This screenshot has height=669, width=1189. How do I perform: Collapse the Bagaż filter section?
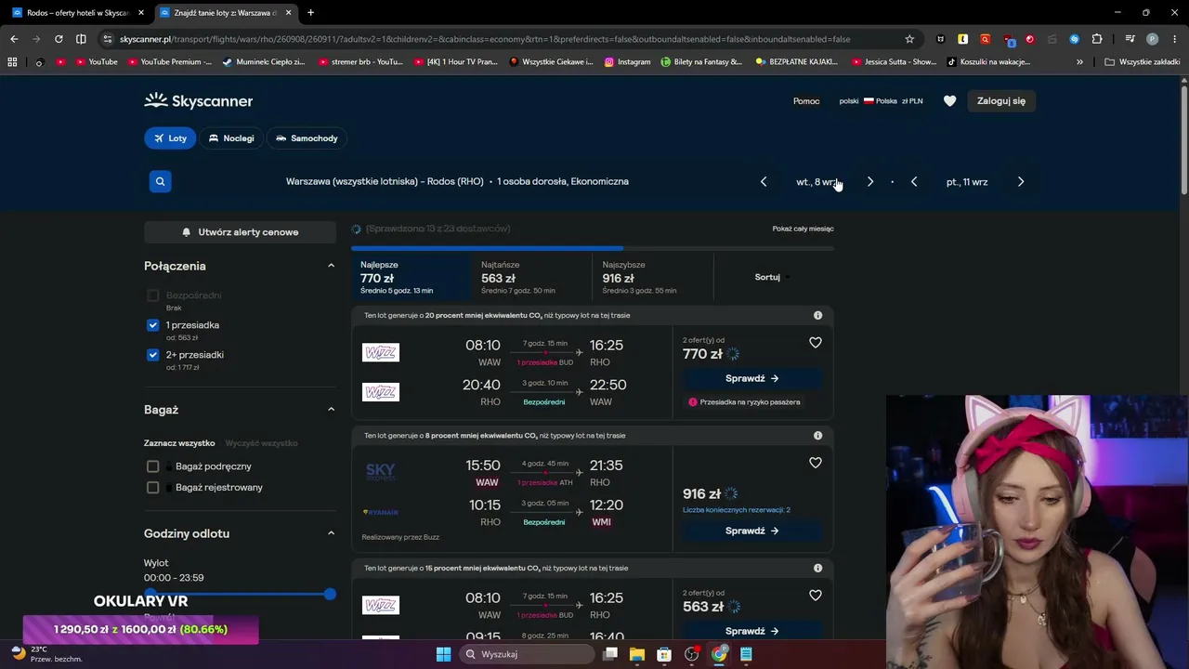point(331,410)
